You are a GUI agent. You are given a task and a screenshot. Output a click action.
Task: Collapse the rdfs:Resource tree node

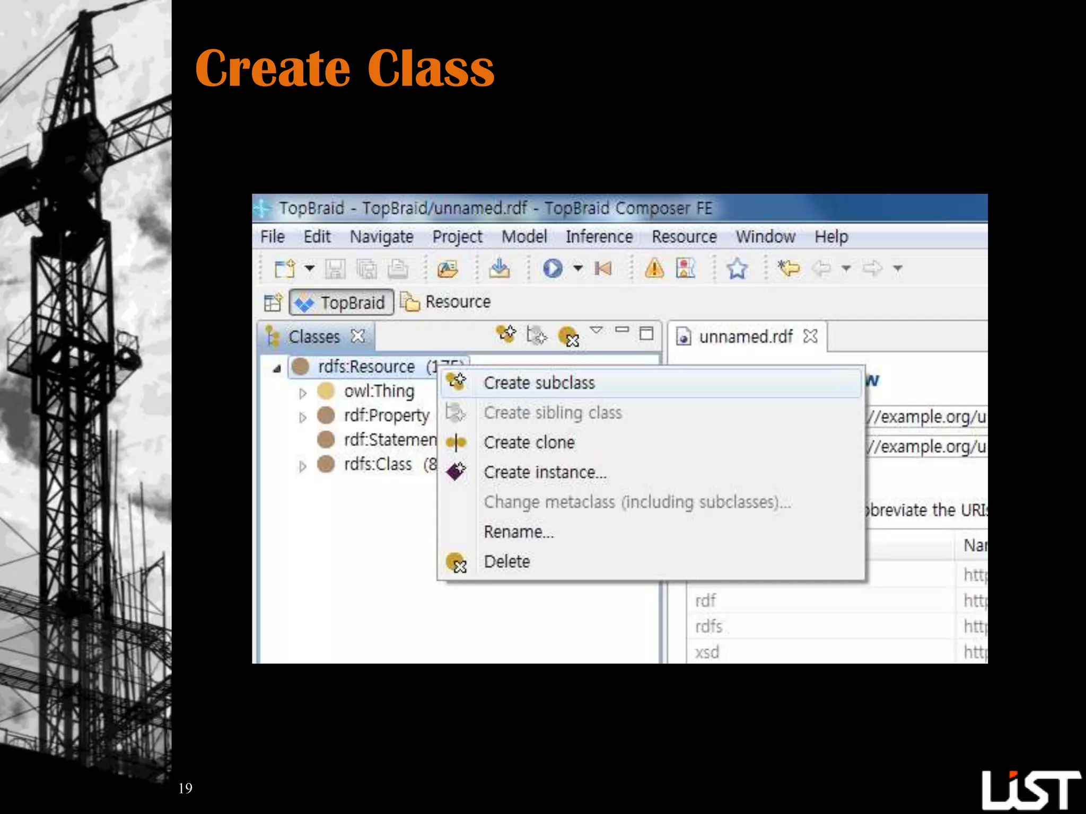(277, 368)
